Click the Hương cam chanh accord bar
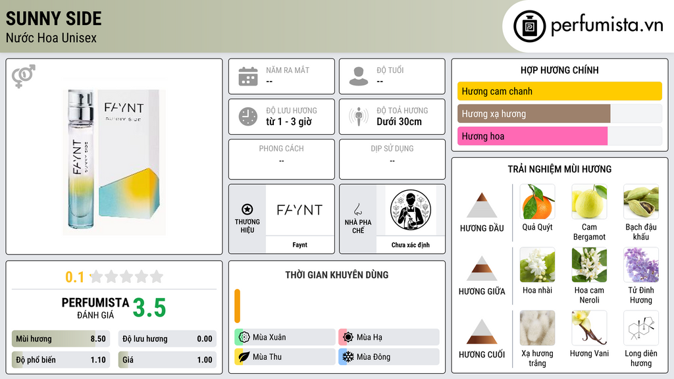674x379 pixels. (x=559, y=91)
